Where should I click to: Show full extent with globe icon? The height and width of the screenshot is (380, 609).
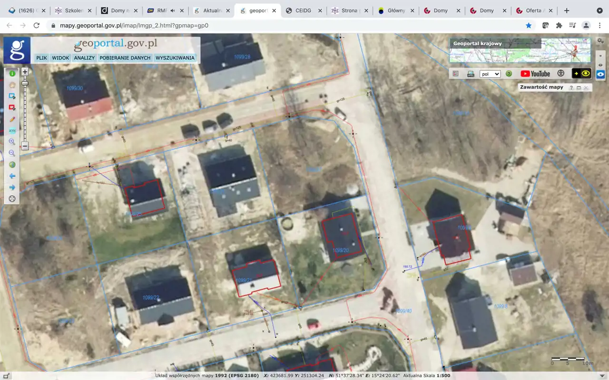click(x=12, y=165)
